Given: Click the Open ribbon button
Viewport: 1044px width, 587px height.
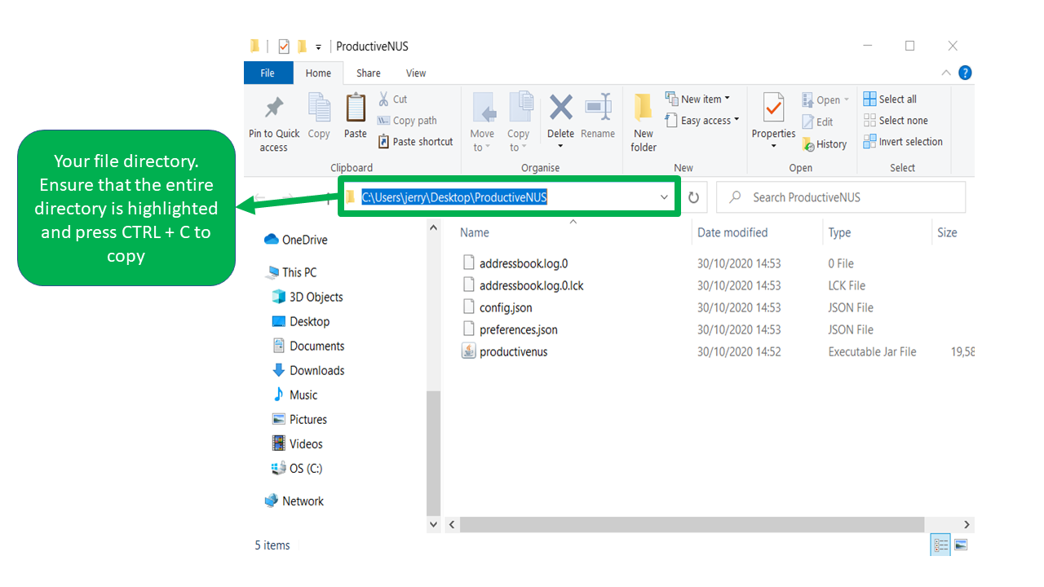Looking at the screenshot, I should (x=825, y=99).
